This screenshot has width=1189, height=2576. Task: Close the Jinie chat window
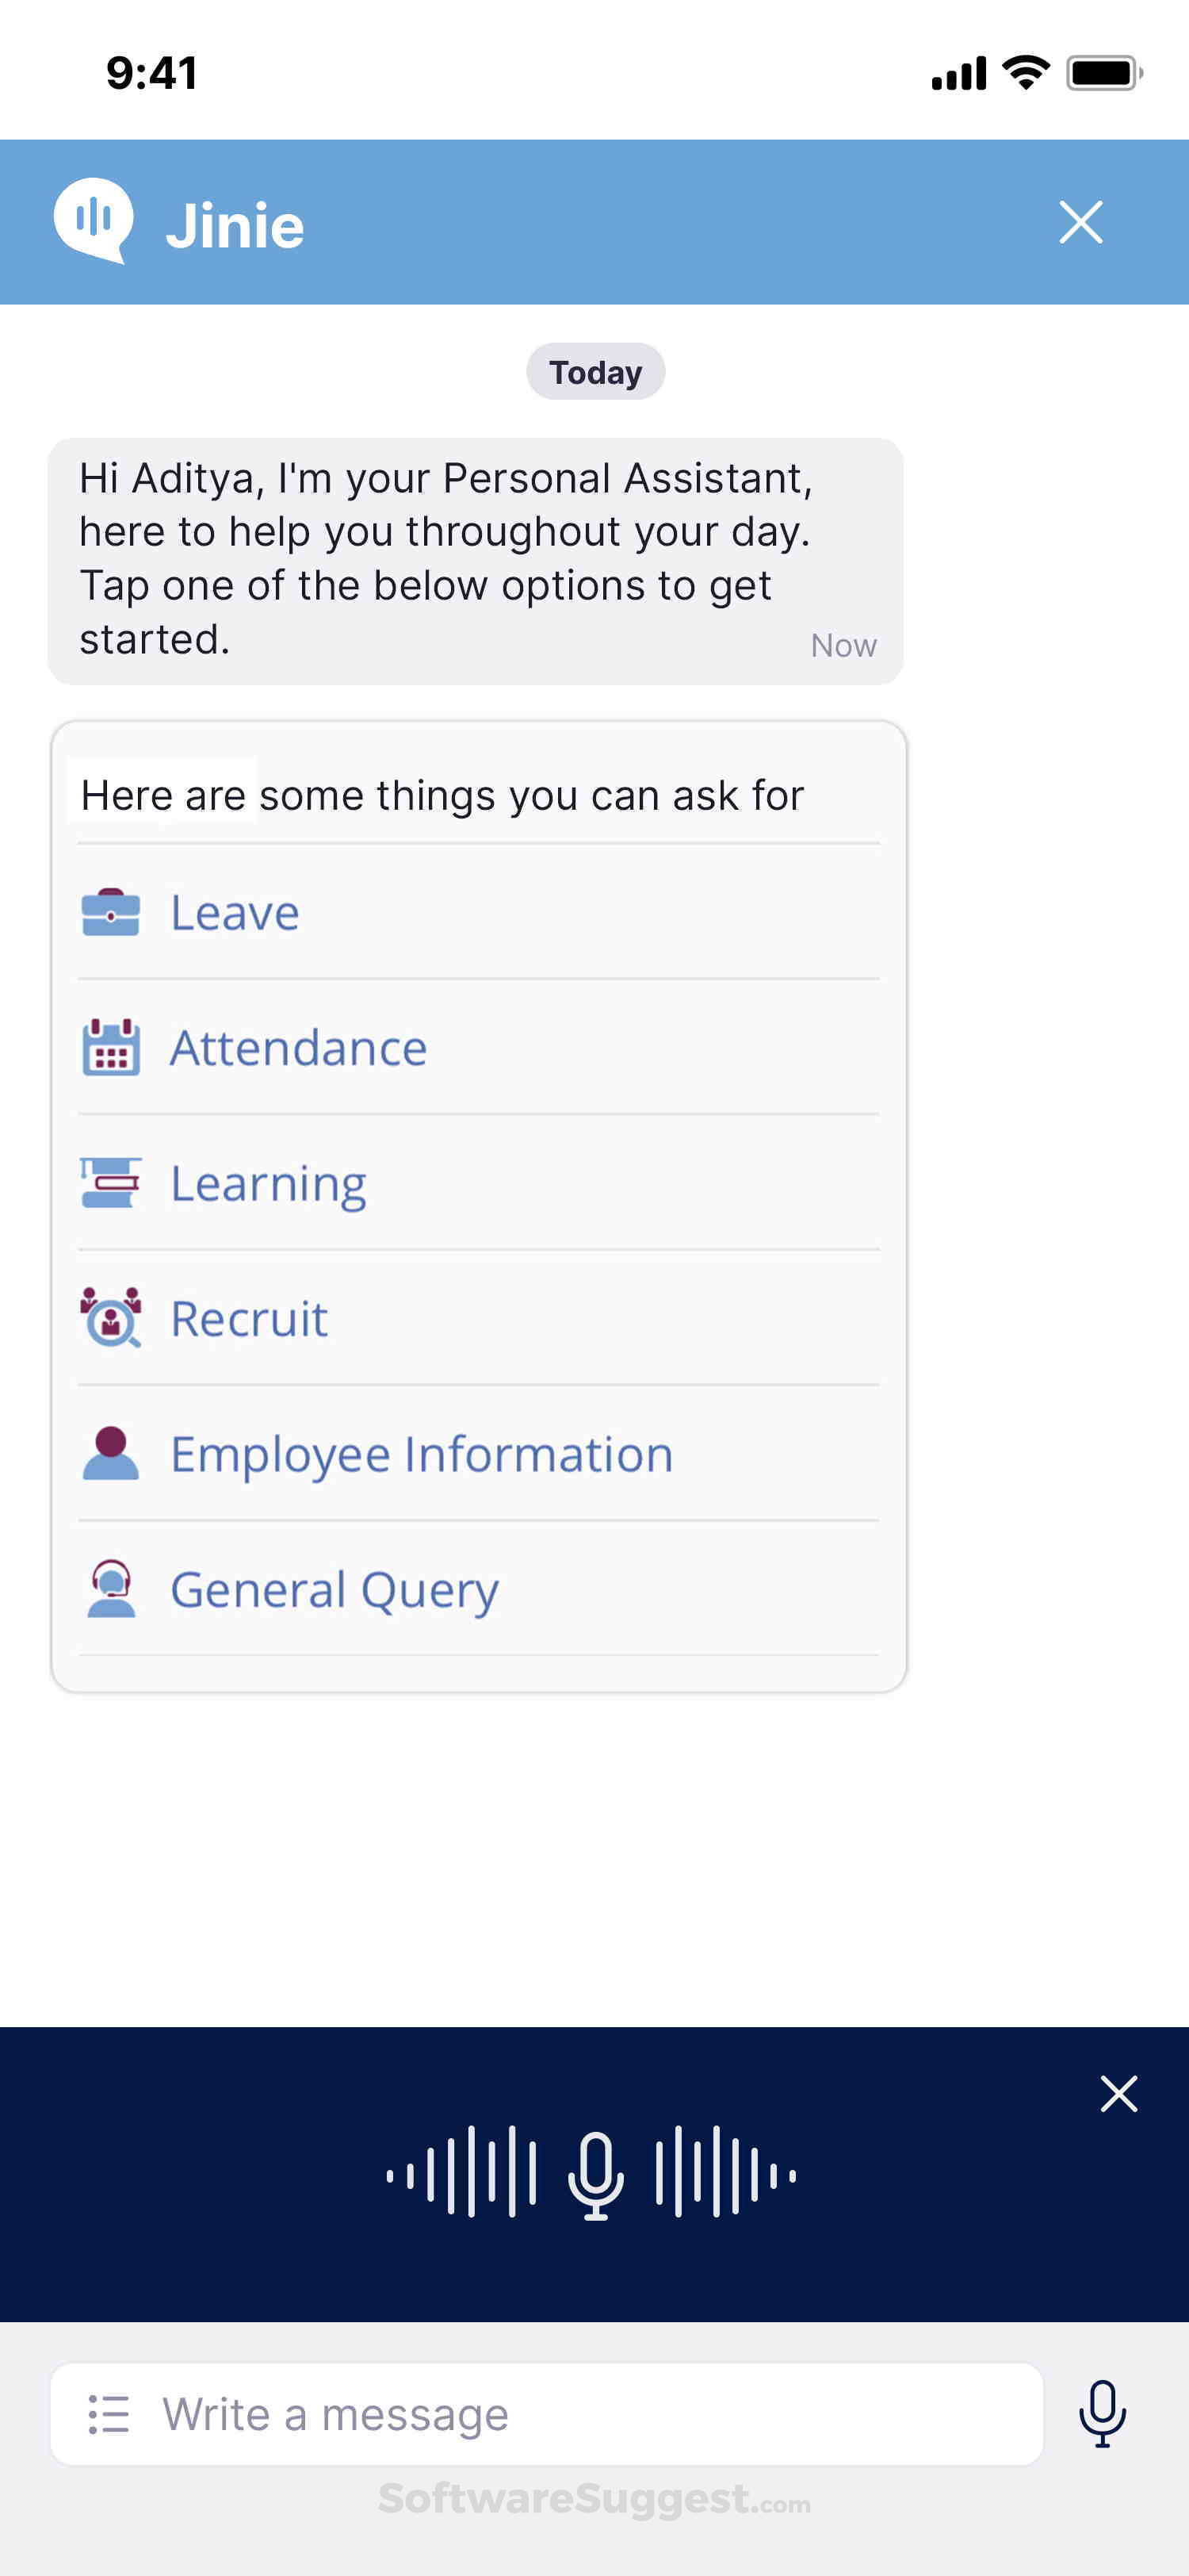point(1080,222)
